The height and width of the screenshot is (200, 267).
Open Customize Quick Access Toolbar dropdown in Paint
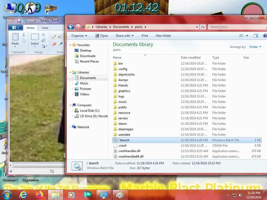(35, 21)
